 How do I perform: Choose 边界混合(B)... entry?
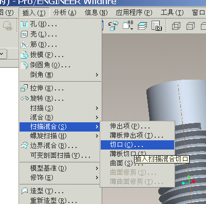(60, 146)
